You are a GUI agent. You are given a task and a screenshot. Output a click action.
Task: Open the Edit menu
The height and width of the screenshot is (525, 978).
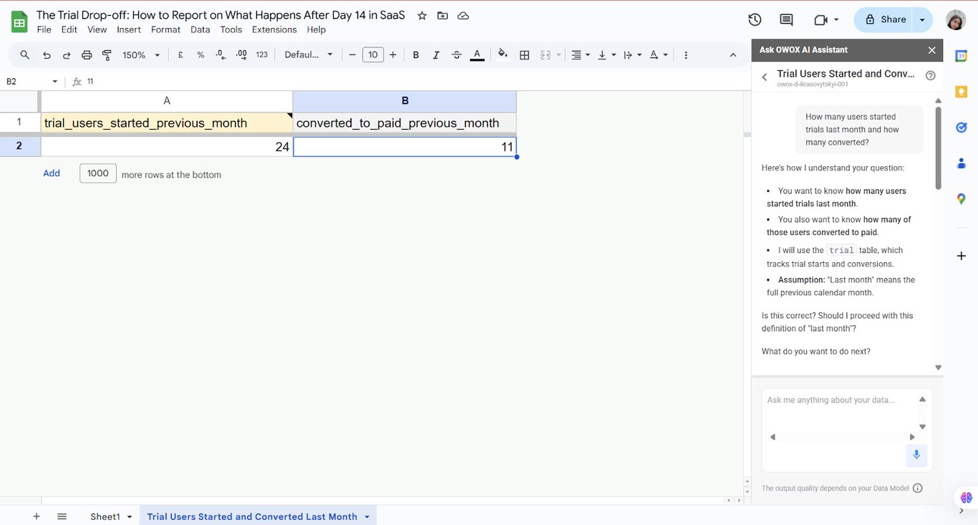[x=69, y=29]
